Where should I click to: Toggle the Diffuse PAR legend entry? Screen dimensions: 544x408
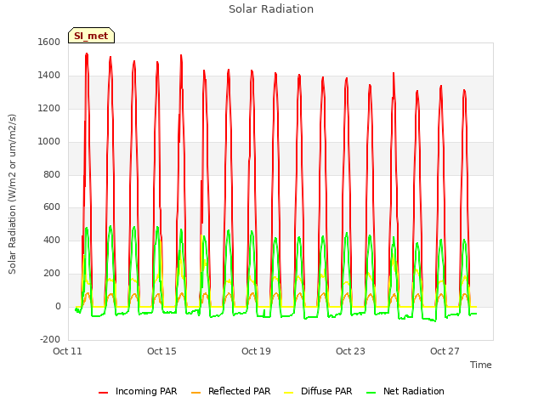318,391
